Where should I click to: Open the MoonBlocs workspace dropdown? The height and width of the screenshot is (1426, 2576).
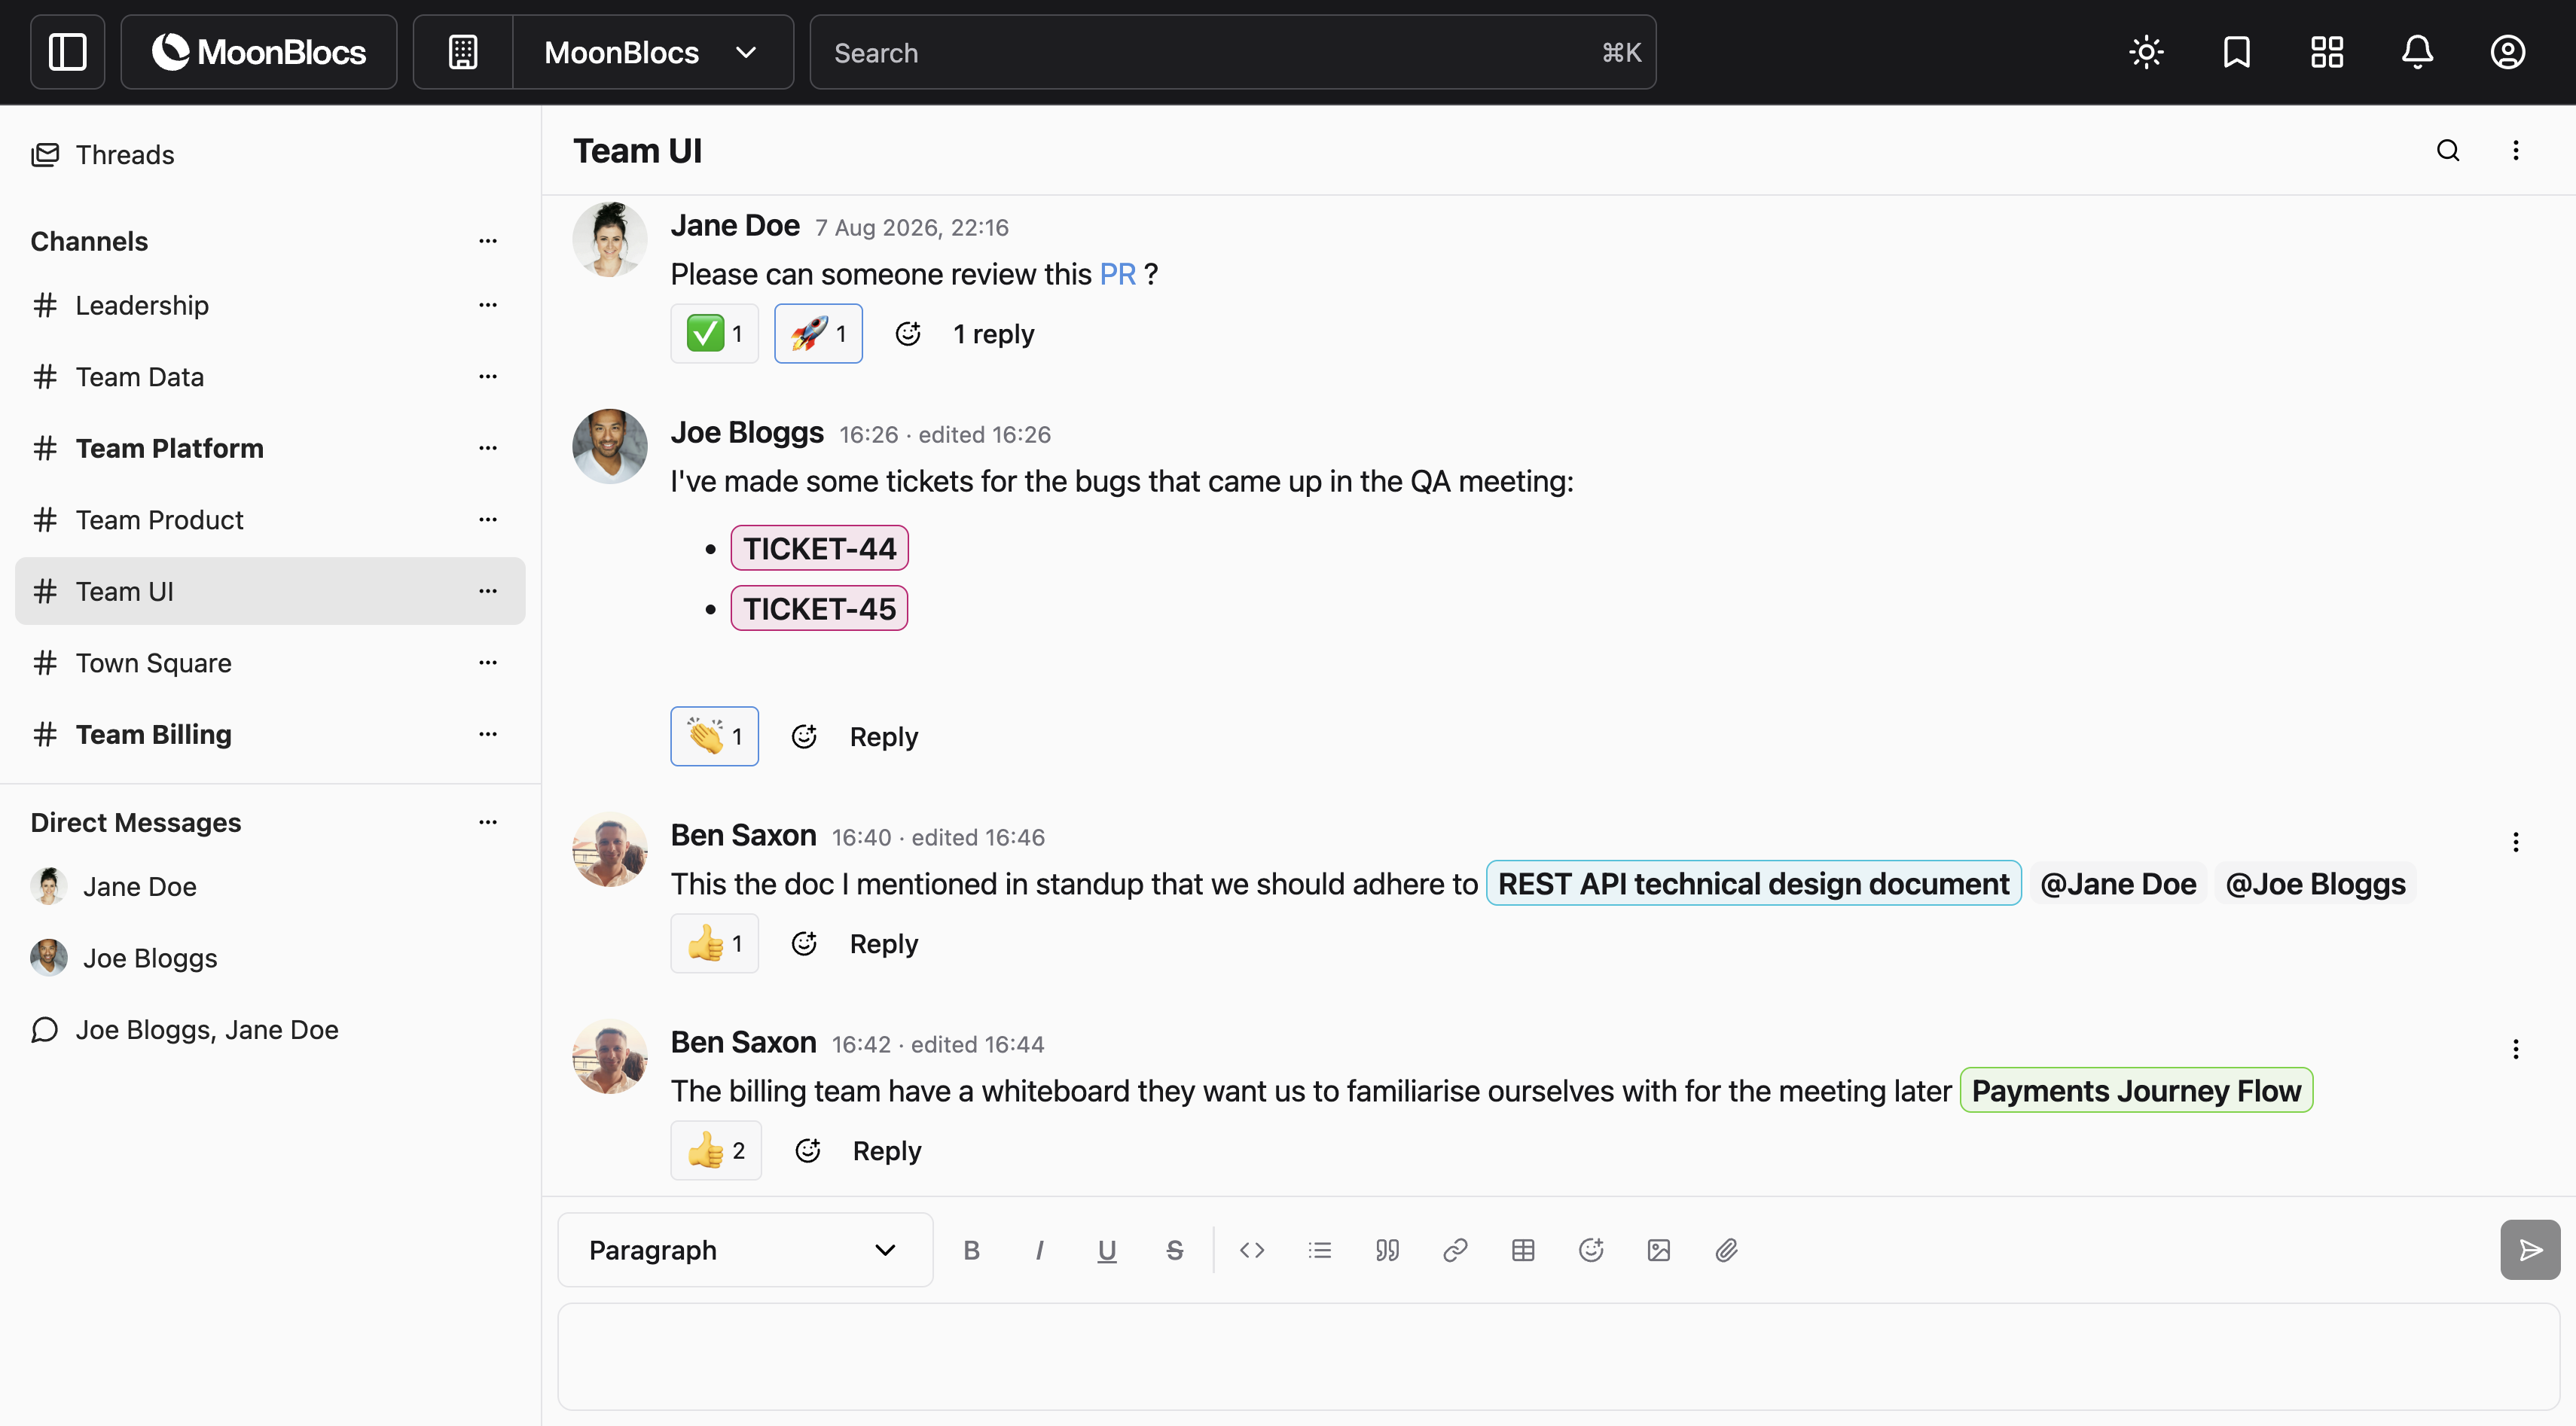pos(652,52)
